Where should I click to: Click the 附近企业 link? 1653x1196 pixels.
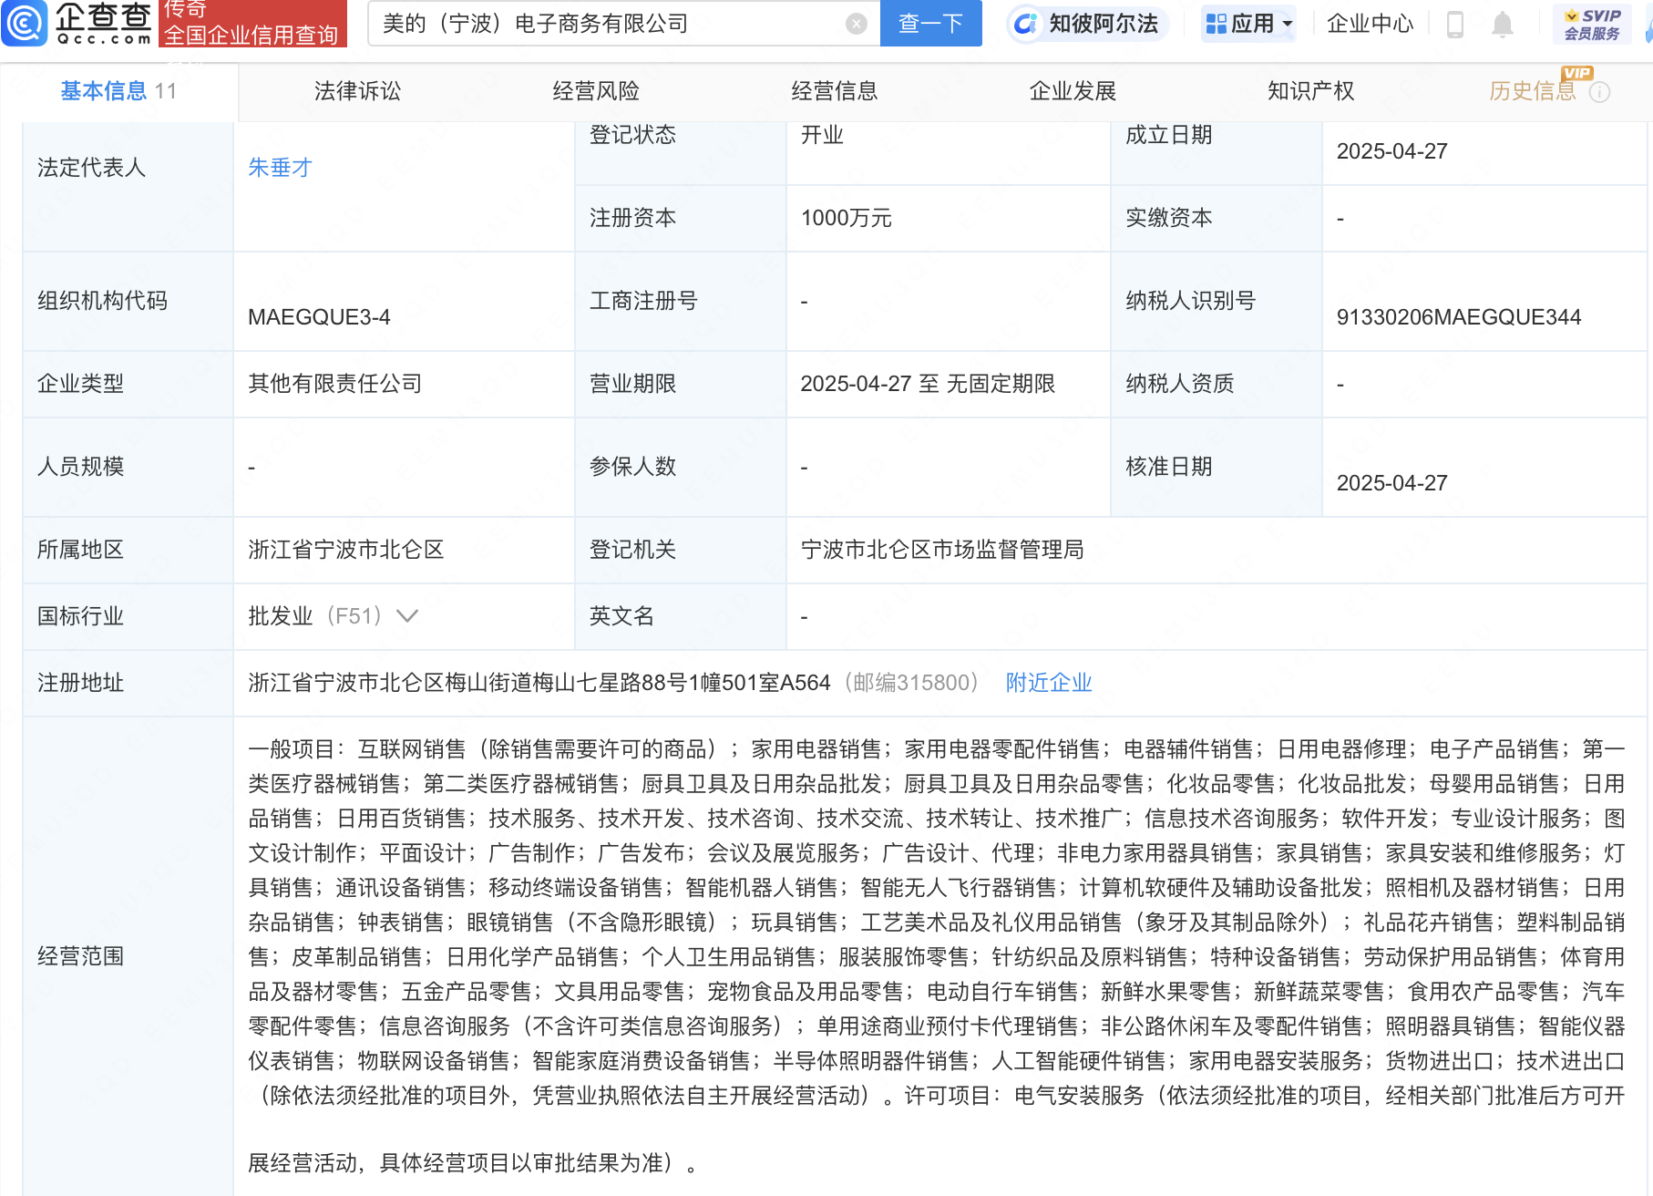coord(1049,683)
